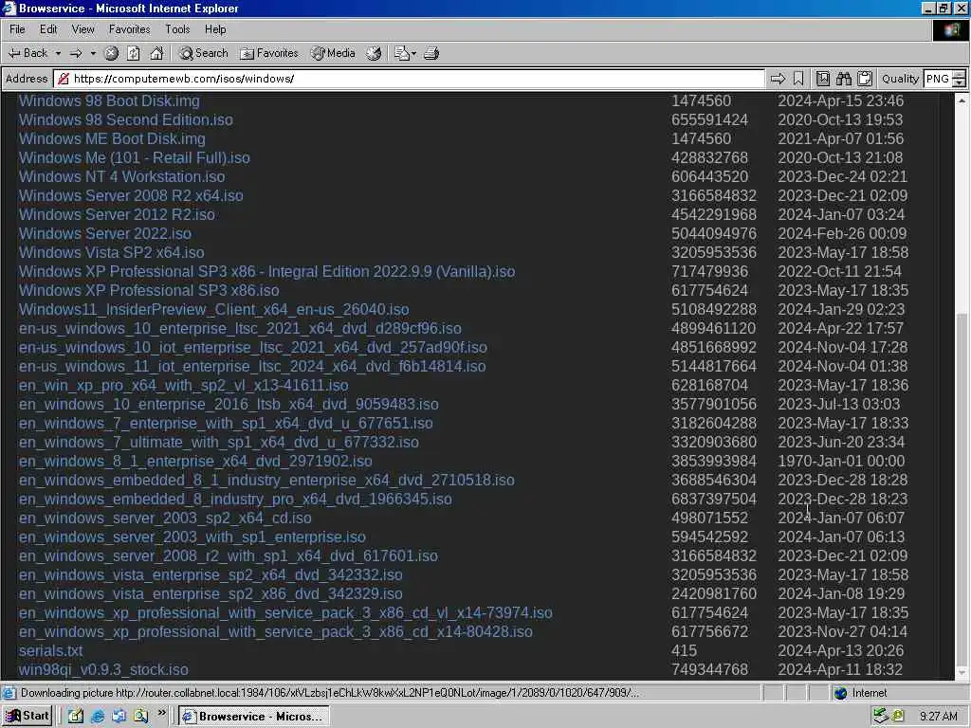Open the Media pane
This screenshot has height=728, width=971.
(333, 53)
